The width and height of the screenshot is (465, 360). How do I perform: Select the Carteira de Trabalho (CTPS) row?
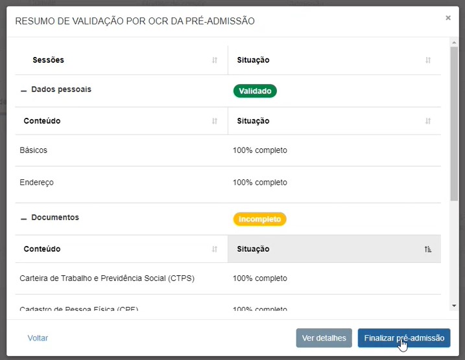[107, 278]
